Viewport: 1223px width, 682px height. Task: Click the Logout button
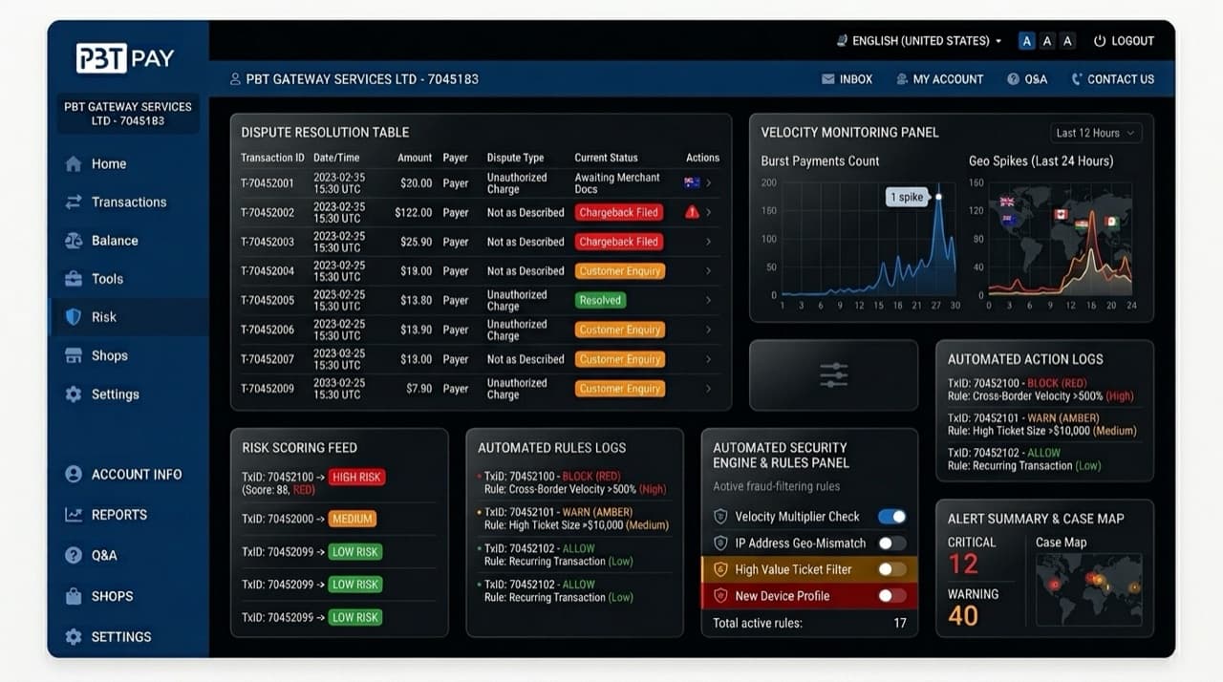pyautogui.click(x=1124, y=41)
